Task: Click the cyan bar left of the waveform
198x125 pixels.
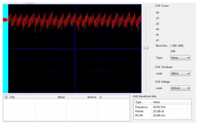Action: tap(5, 59)
